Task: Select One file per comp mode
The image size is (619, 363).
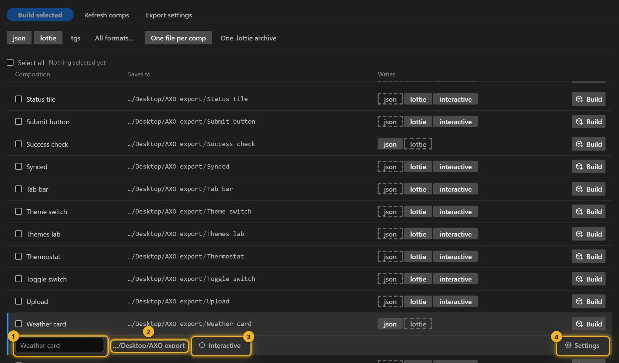Action: click(178, 38)
